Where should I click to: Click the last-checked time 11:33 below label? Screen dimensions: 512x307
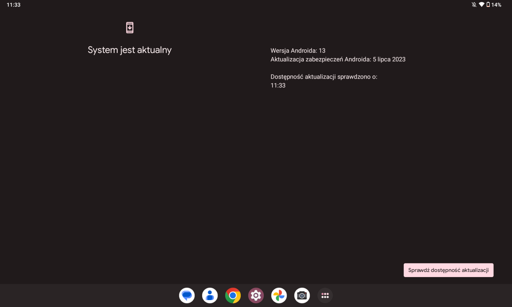278,86
